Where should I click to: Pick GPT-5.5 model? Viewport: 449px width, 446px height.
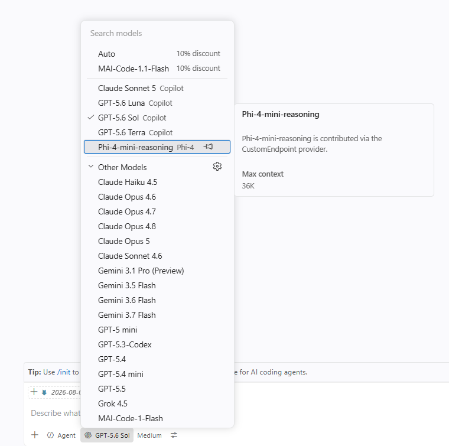click(x=157, y=389)
